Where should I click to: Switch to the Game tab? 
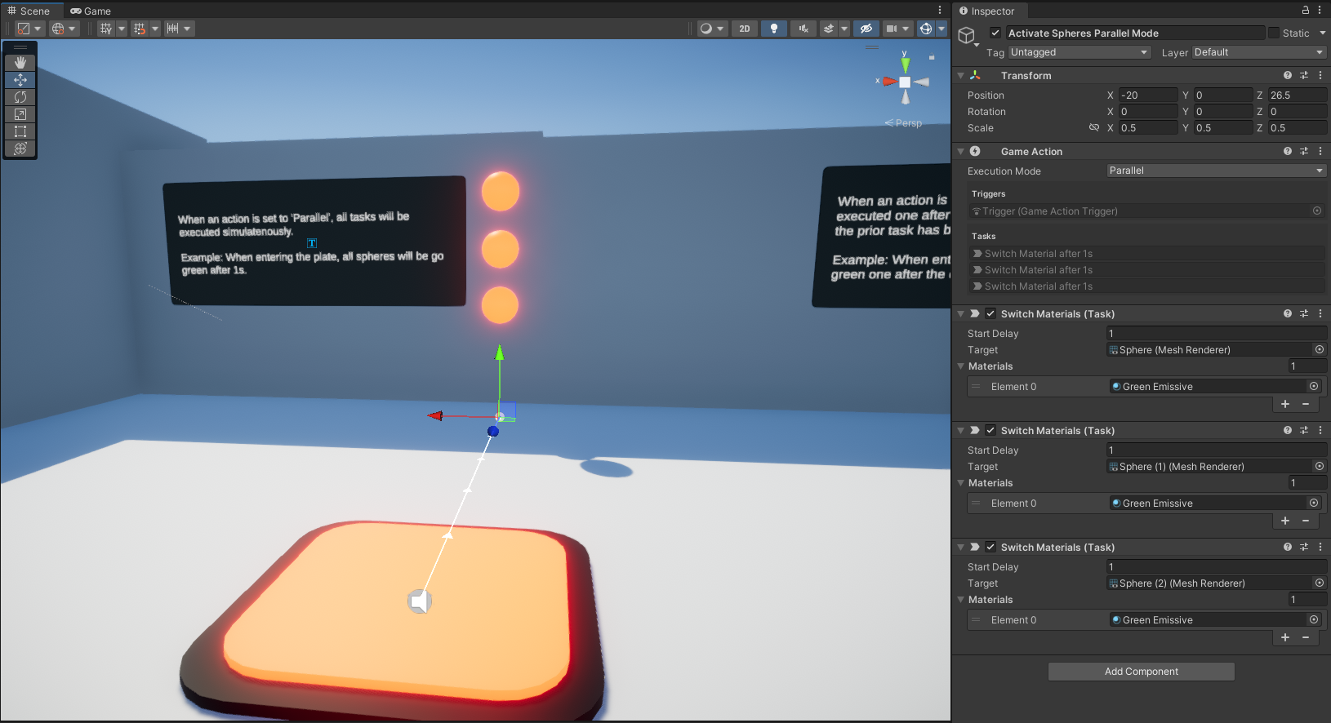(x=91, y=11)
